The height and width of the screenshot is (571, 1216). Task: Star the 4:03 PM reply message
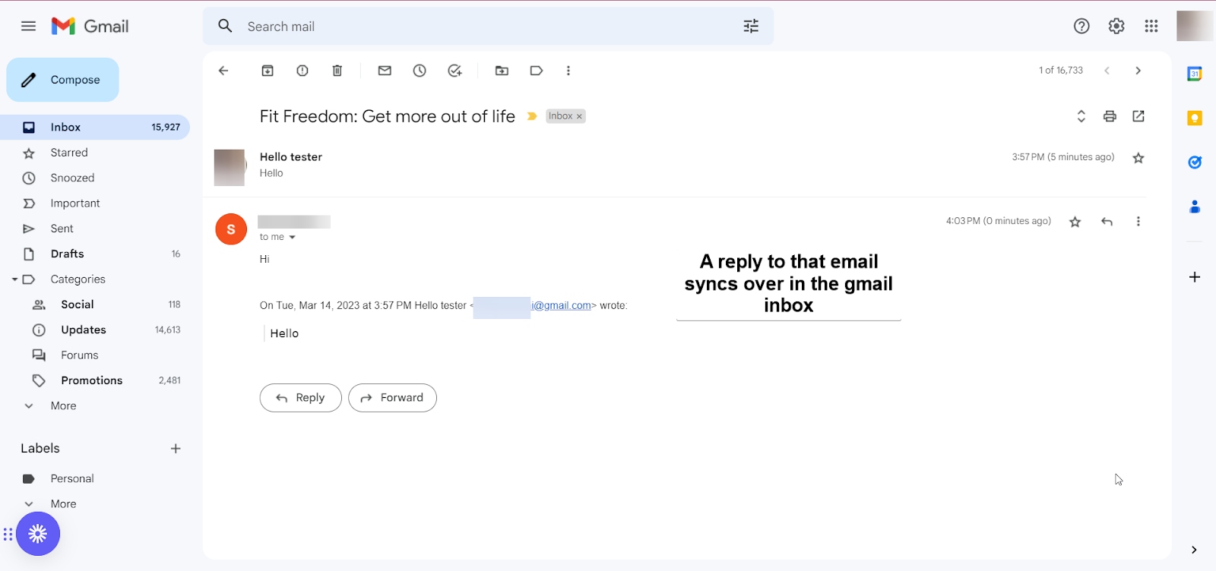point(1075,222)
